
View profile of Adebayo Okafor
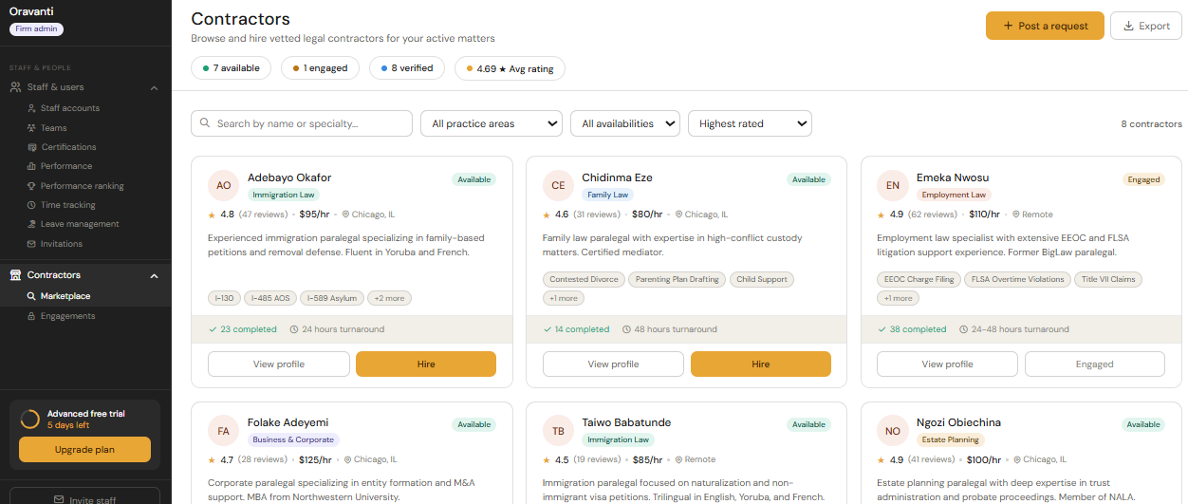[x=278, y=364]
